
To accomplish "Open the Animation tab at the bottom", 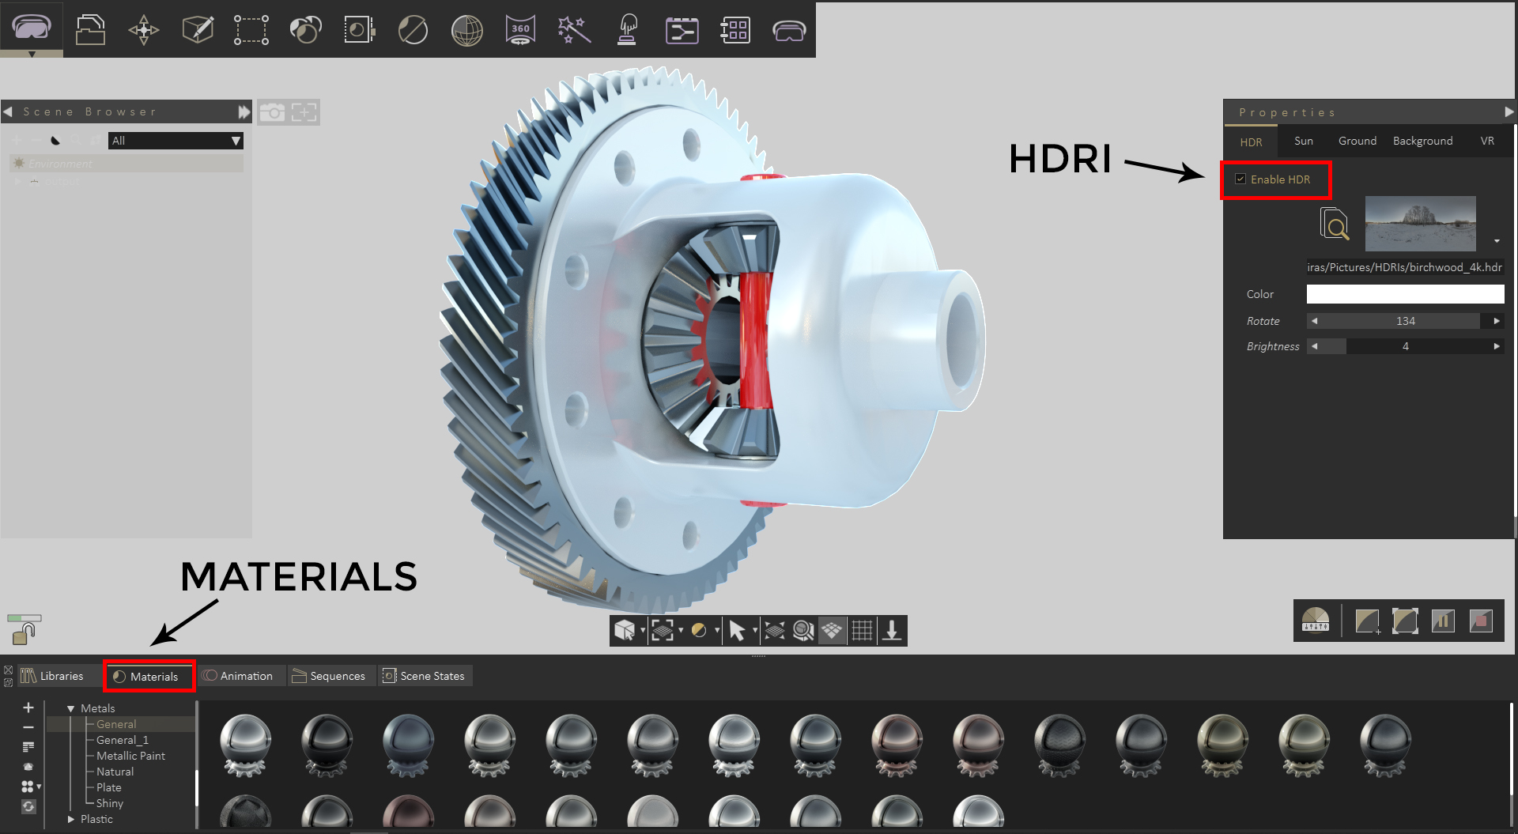I will pos(241,676).
